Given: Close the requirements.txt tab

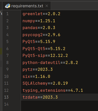Looking at the screenshot, I should [x=47, y=6].
